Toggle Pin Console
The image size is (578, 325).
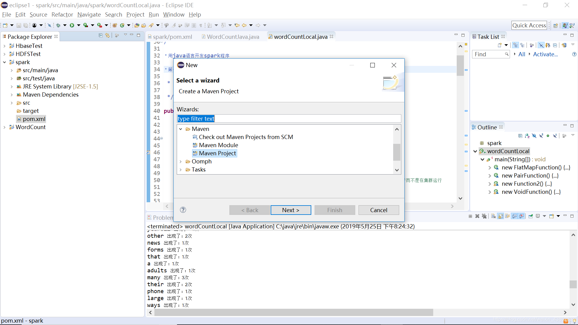(x=531, y=216)
